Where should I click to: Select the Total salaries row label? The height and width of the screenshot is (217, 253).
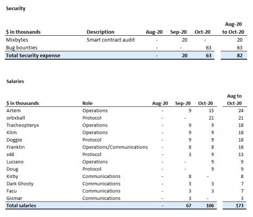pos(21,206)
